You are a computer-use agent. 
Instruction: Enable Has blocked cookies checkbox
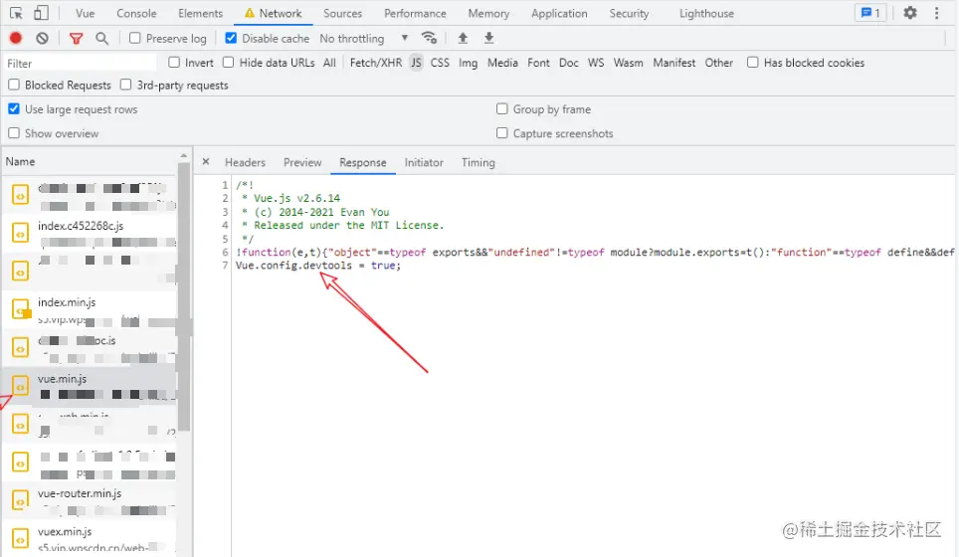point(752,63)
